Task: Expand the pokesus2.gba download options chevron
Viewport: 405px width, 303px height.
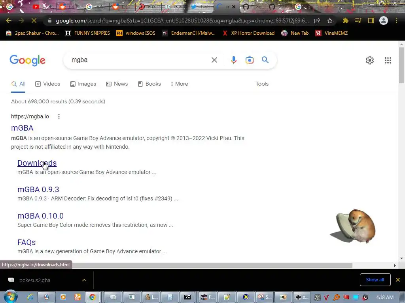Action: (x=84, y=281)
